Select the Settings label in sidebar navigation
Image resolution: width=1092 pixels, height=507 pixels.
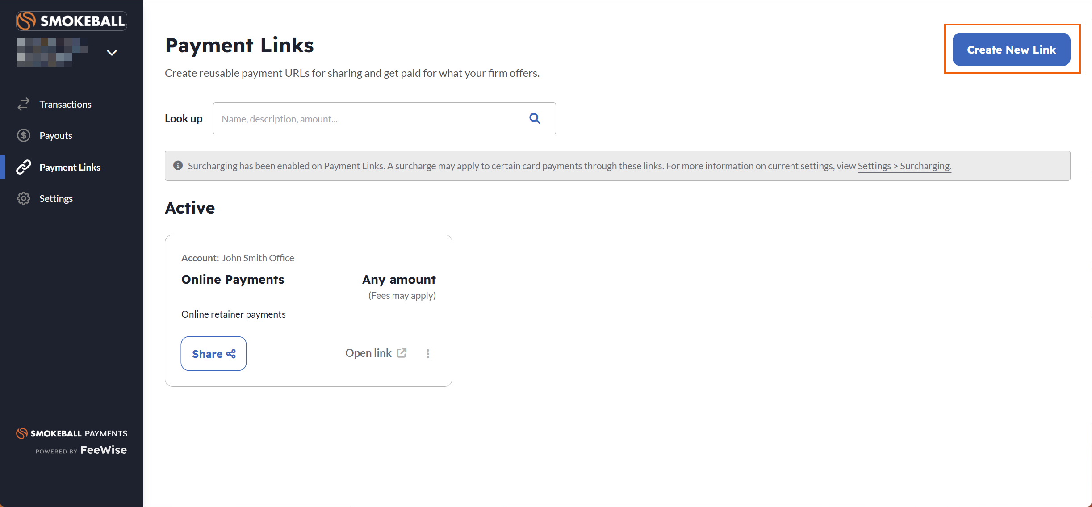[56, 198]
